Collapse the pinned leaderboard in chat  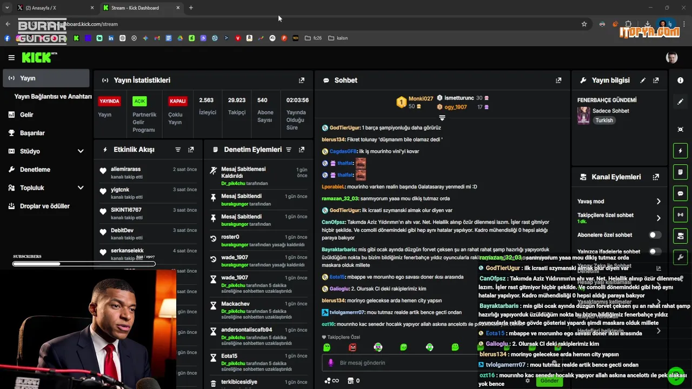[442, 117]
